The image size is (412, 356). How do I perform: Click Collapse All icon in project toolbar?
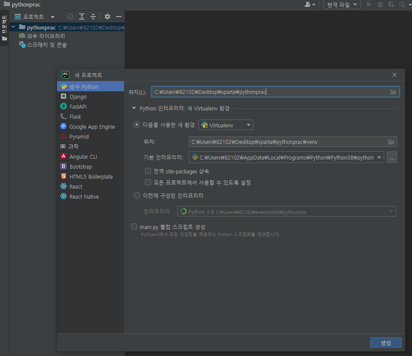[93, 17]
